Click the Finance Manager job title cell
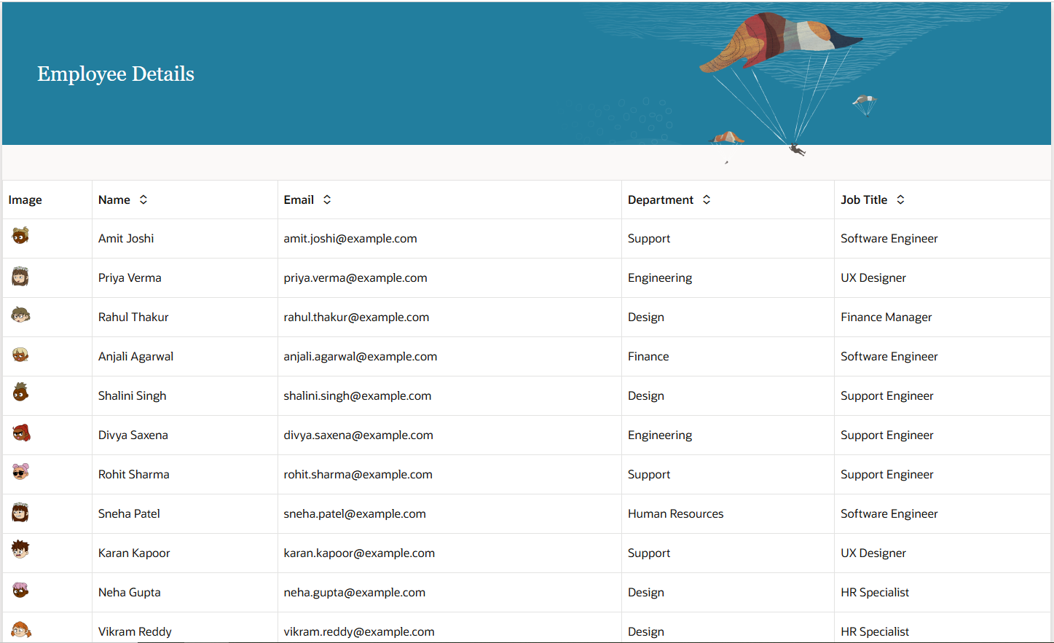The width and height of the screenshot is (1054, 643). [x=886, y=317]
